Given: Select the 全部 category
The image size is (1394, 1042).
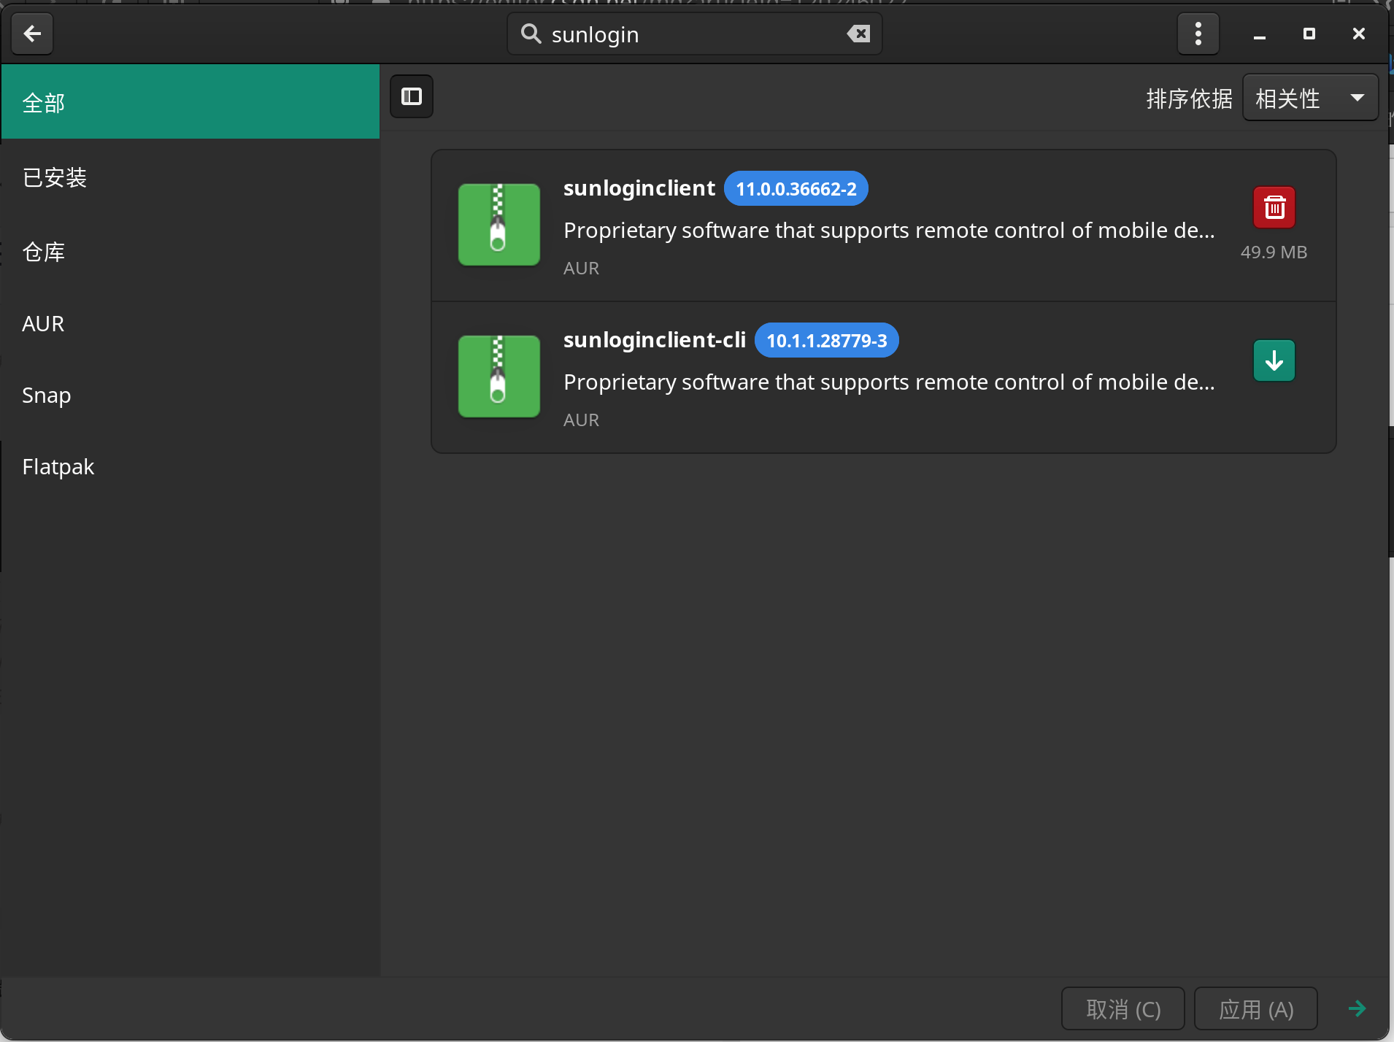Looking at the screenshot, I should [190, 102].
